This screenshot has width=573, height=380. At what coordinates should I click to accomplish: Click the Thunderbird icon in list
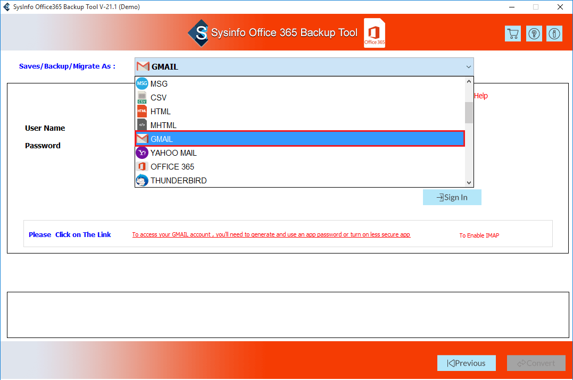(142, 181)
